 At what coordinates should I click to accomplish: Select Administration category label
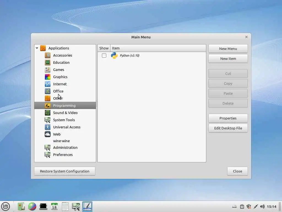(65, 147)
